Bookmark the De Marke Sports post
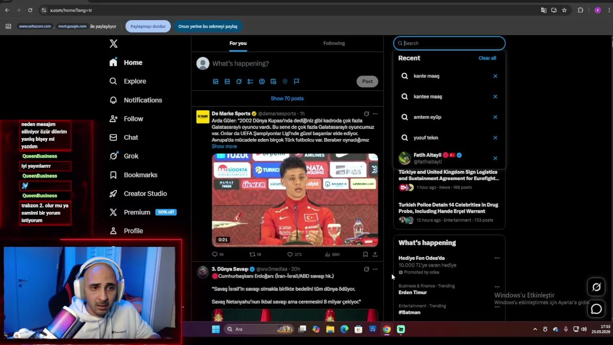This screenshot has height=345, width=613. (x=365, y=254)
